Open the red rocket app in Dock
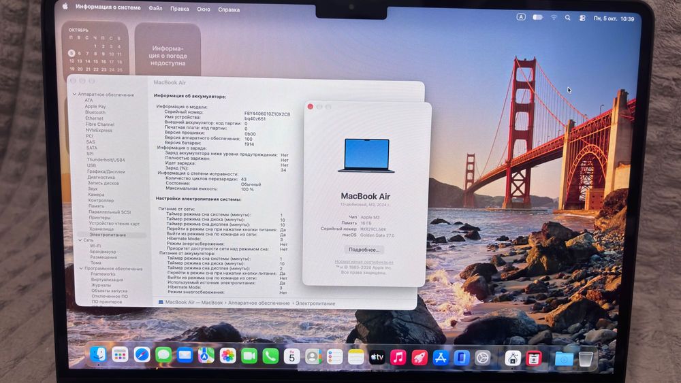This screenshot has width=681, height=383. (x=419, y=358)
